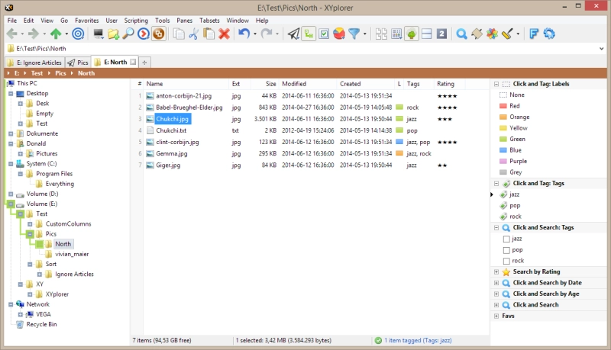Expand the Favs section
Screen dimensions: 611x350
pyautogui.click(x=496, y=316)
